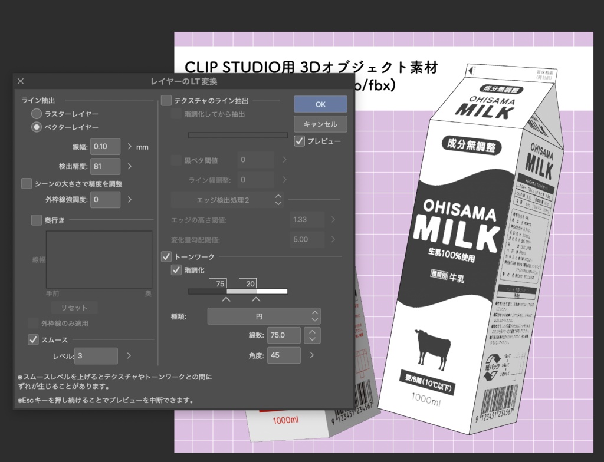Image resolution: width=604 pixels, height=462 pixels.
Task: Click the リセット button
Action: point(74,307)
